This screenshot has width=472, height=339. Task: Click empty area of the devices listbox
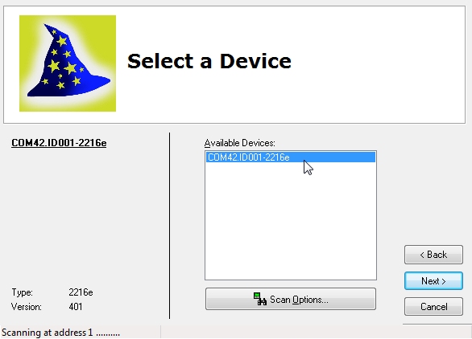point(291,223)
